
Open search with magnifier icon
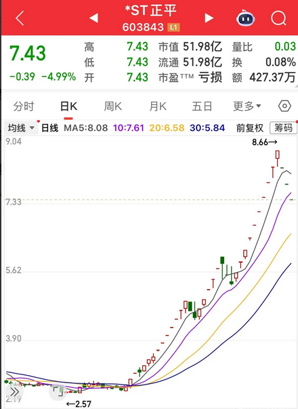coord(278,18)
